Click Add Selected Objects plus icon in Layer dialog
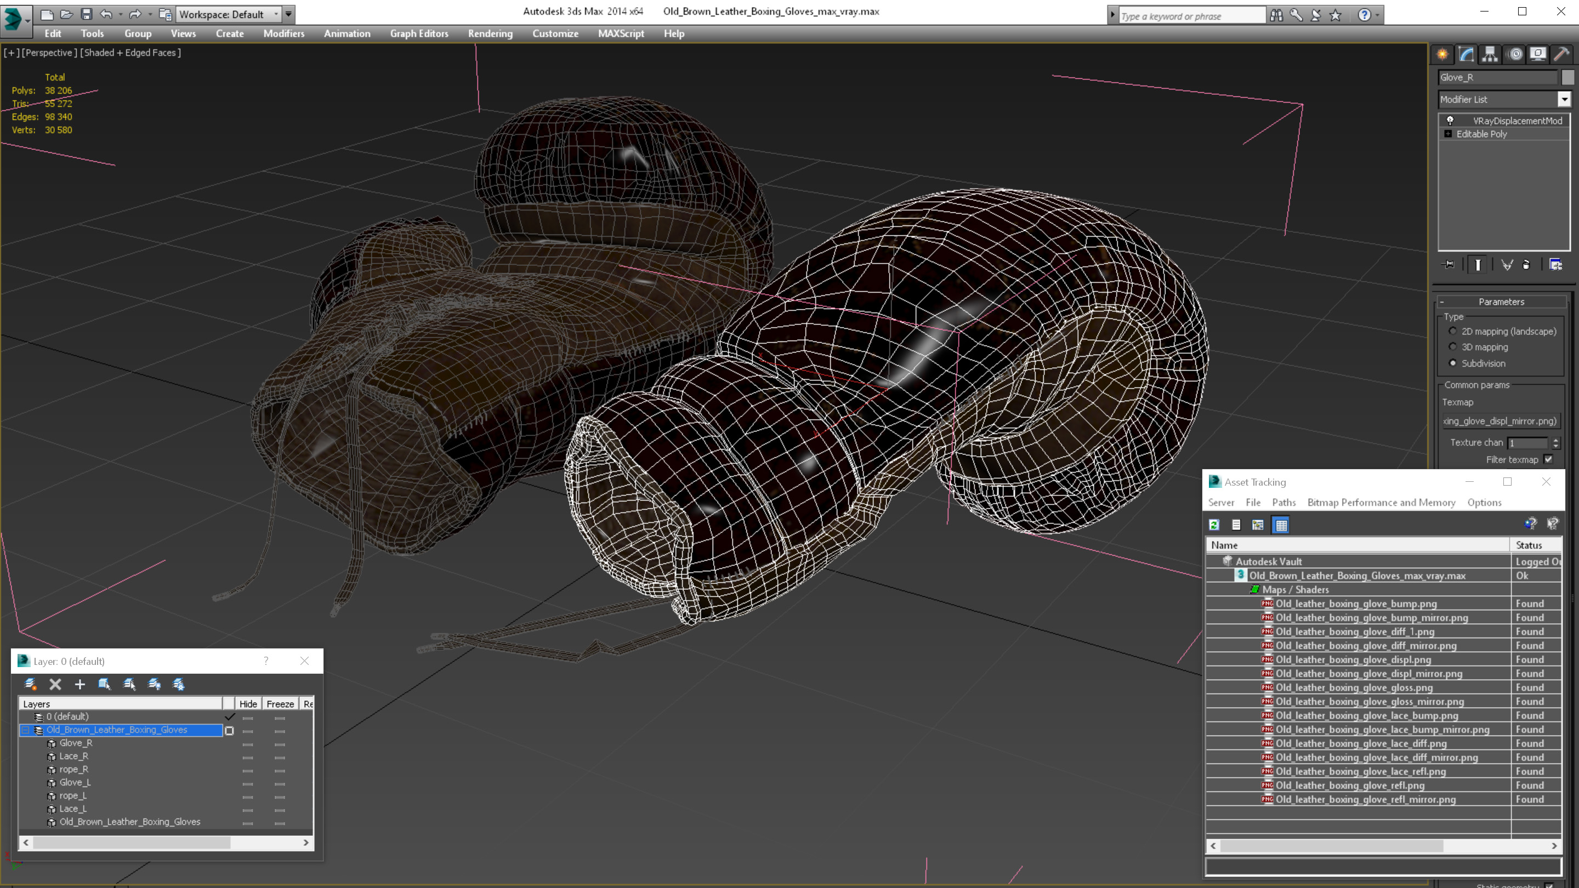 pos(79,684)
